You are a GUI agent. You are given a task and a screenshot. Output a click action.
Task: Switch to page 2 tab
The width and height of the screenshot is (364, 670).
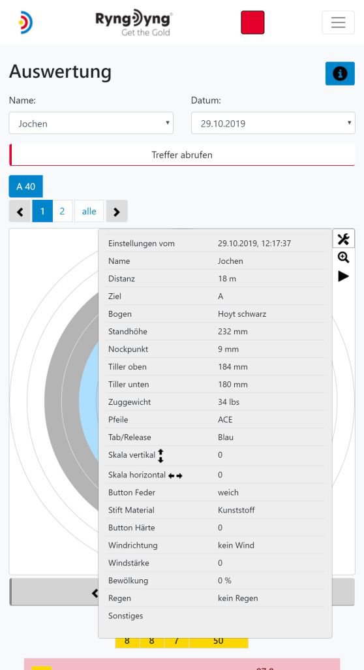tap(63, 211)
